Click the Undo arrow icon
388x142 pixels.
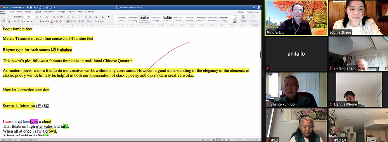[35, 7]
